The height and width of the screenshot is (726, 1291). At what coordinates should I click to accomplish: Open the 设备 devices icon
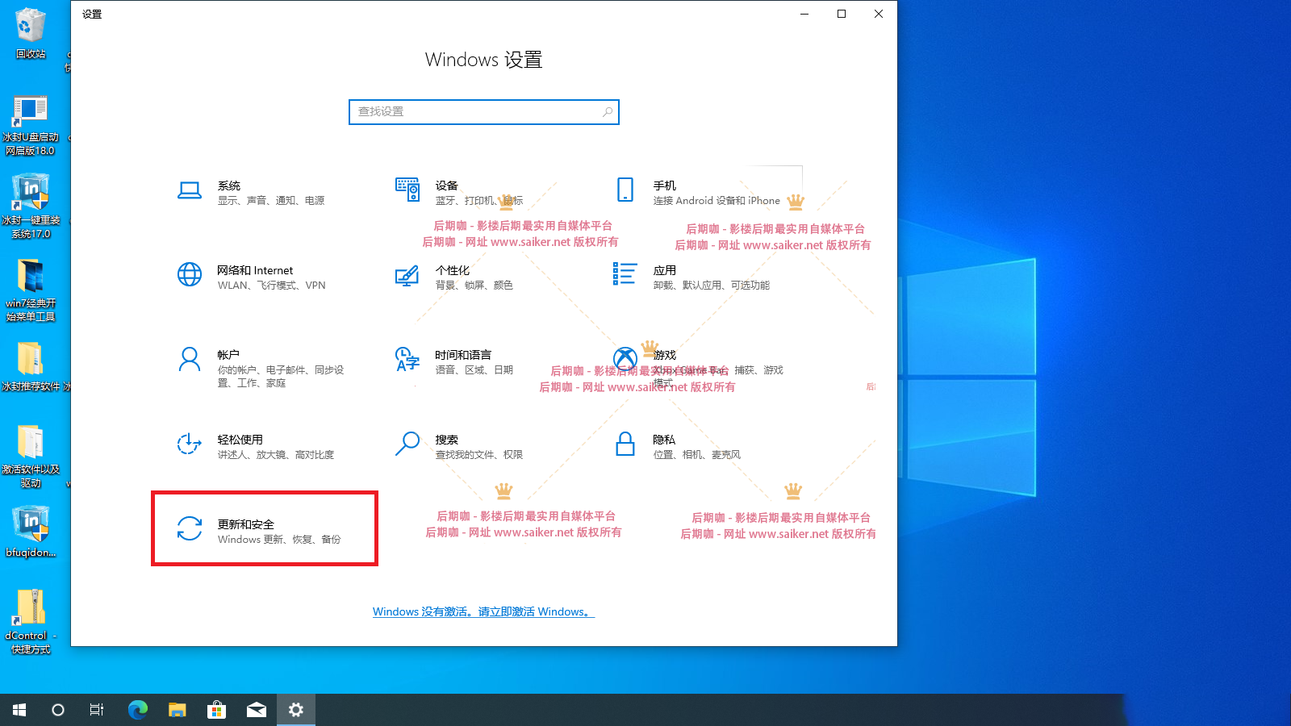click(x=407, y=190)
